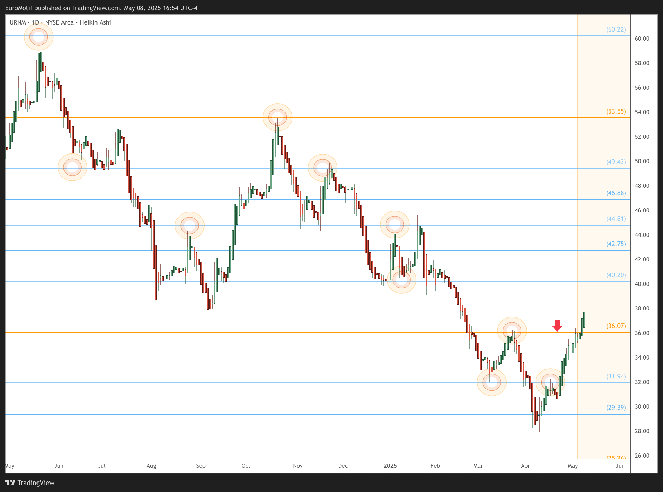
Task: Click the 46.88 level label
Action: click(616, 193)
